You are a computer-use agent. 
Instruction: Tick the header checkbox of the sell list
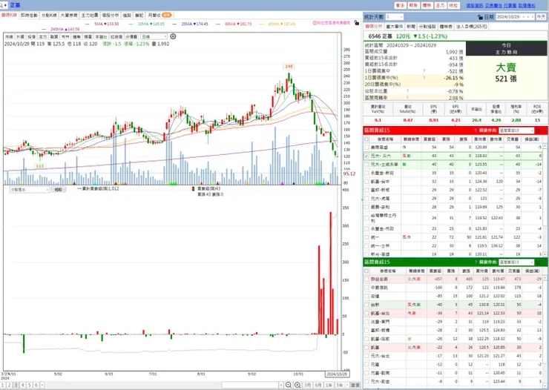point(366,271)
